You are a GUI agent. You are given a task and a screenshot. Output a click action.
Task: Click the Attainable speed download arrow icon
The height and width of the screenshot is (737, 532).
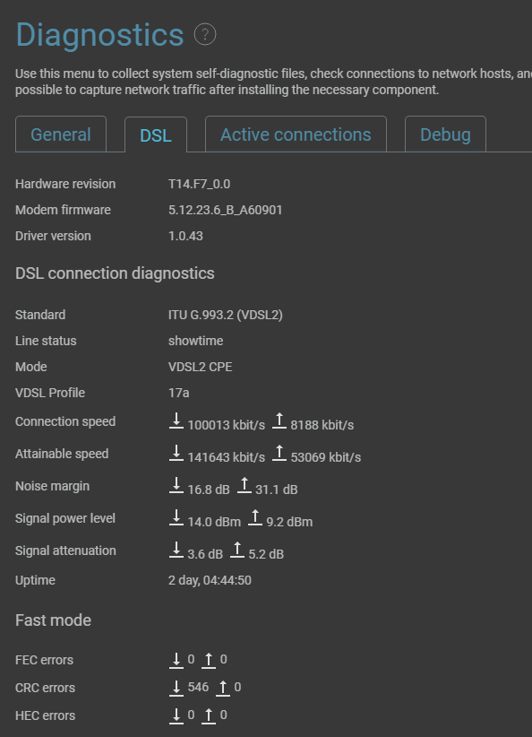click(176, 453)
